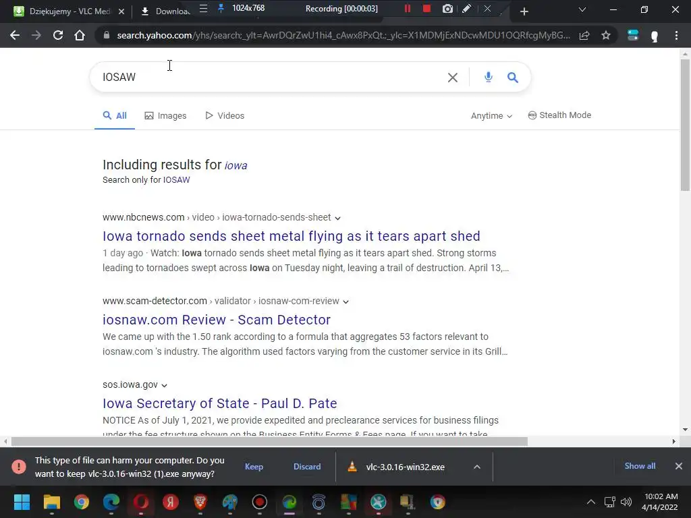This screenshot has width=691, height=518.
Task: Keep the vlc-3.0.16-win32 (1).exe download
Action: [x=254, y=467]
